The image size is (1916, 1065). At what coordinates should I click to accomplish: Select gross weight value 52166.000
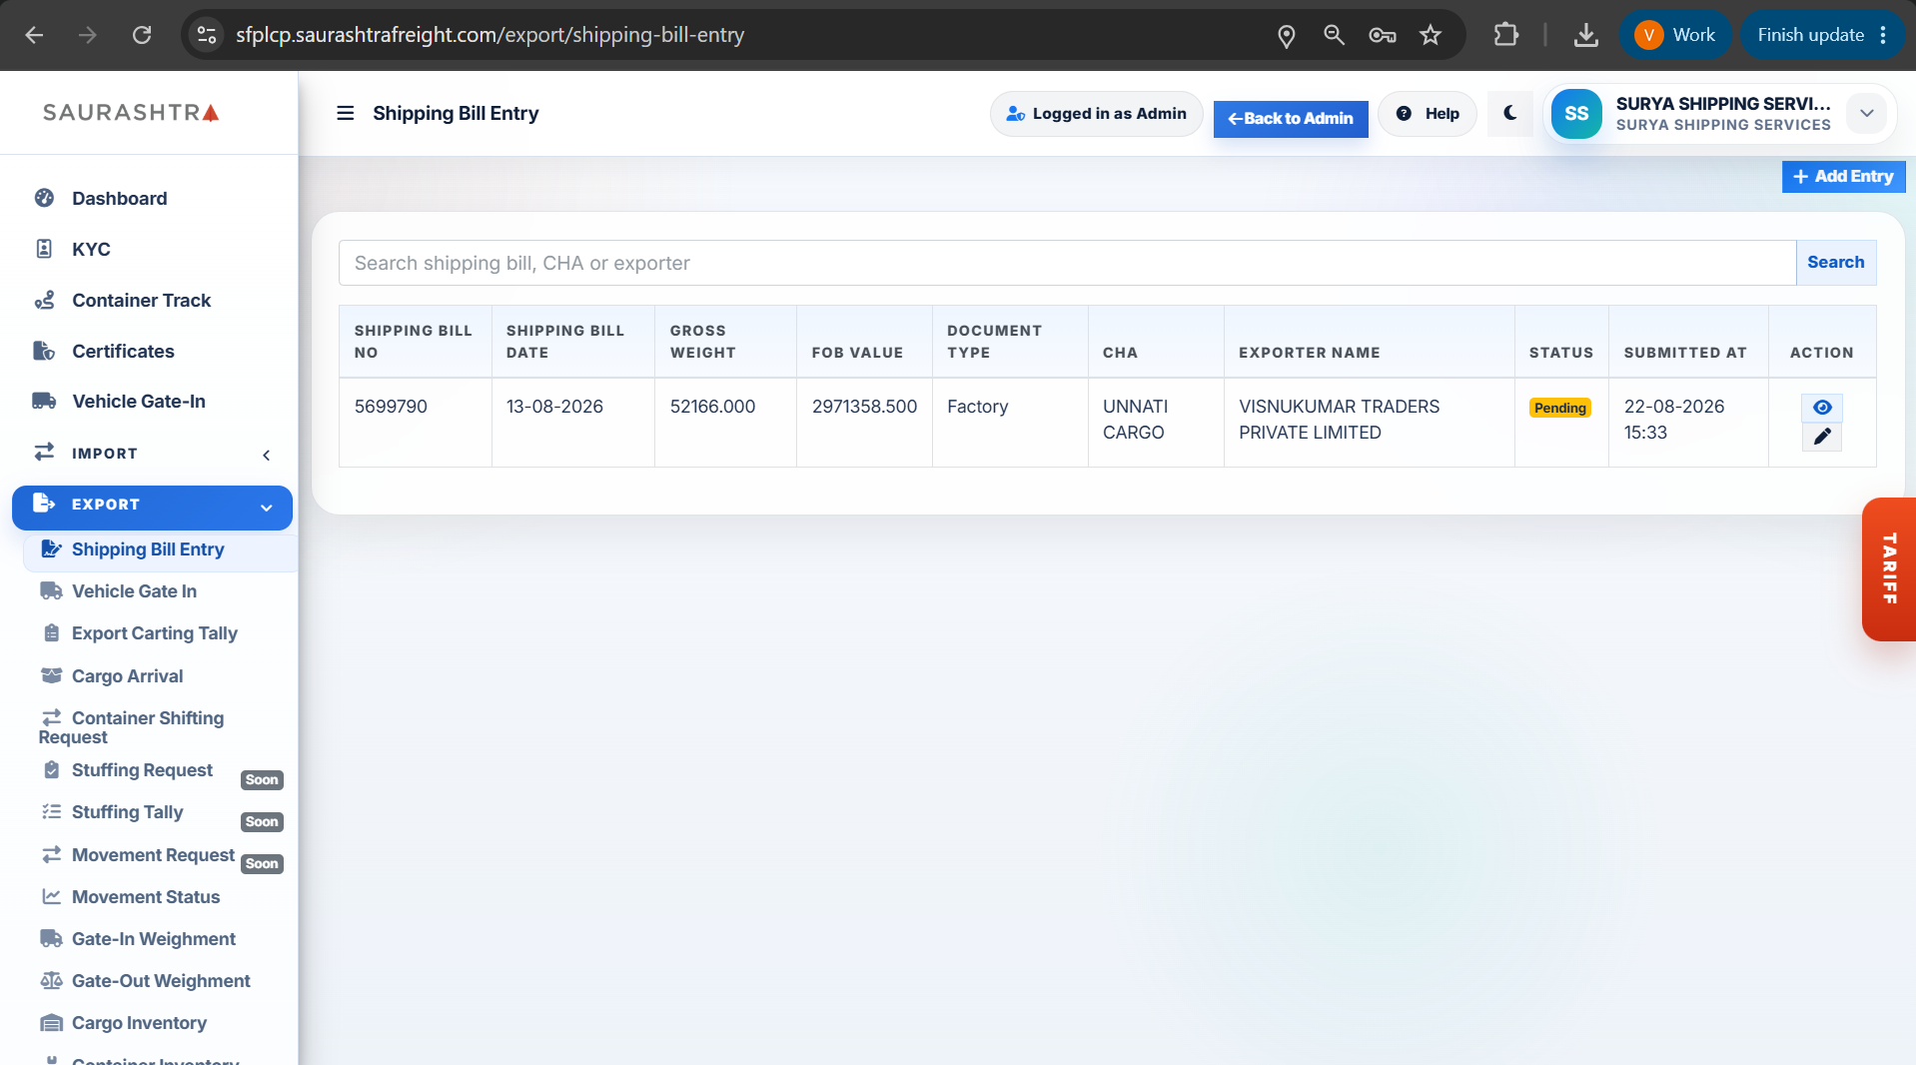(712, 407)
